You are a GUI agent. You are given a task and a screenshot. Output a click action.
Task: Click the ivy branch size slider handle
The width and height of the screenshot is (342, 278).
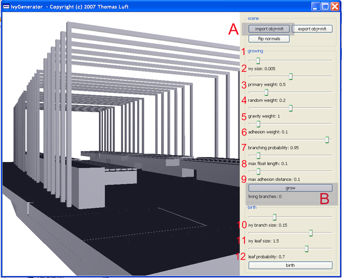point(274,217)
